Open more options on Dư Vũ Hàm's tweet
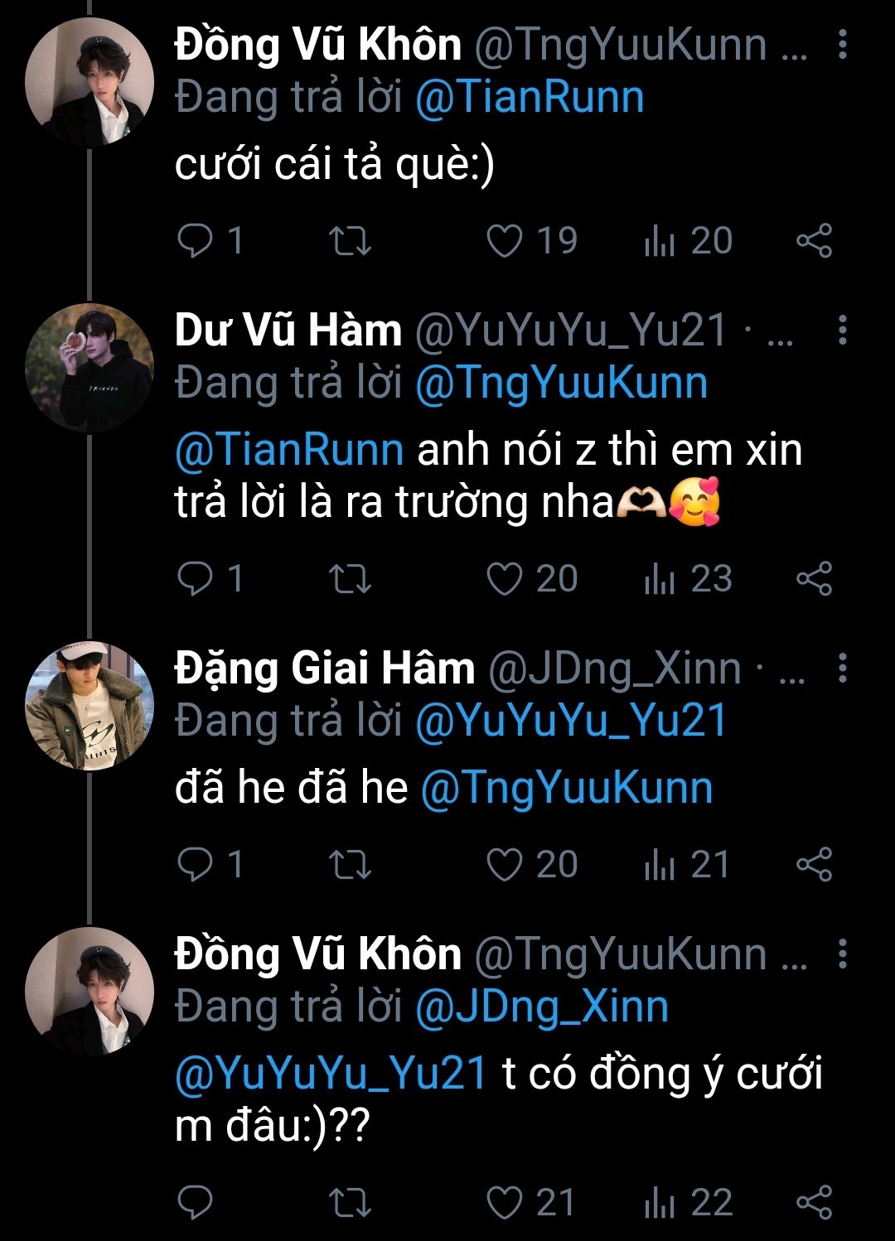The width and height of the screenshot is (895, 1241). (x=842, y=331)
